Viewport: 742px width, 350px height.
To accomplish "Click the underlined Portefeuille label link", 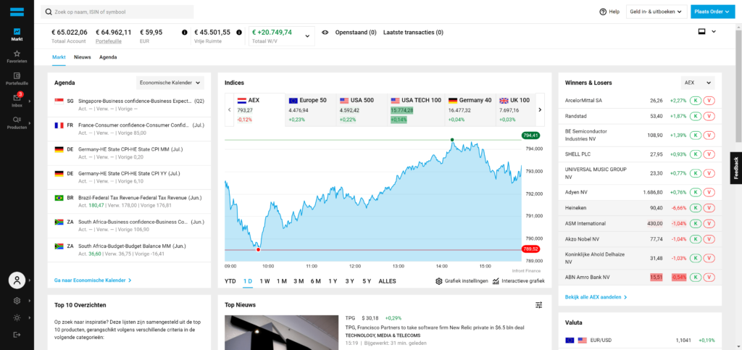I will coord(109,41).
